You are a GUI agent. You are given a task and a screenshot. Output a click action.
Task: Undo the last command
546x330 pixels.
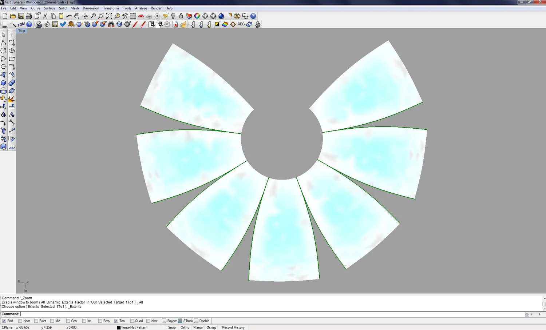68,16
